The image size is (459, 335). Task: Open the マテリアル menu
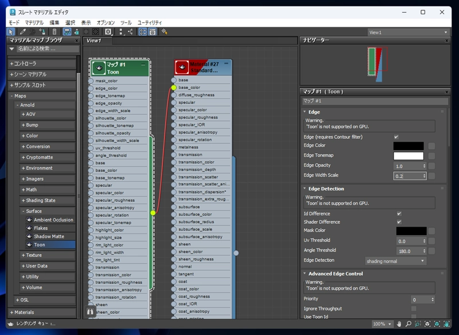(x=34, y=22)
